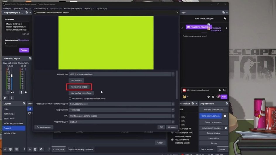Image resolution: width=276 pixels, height=155 pixels.
Task: Open the Вид menu
Action: pos(28,8)
